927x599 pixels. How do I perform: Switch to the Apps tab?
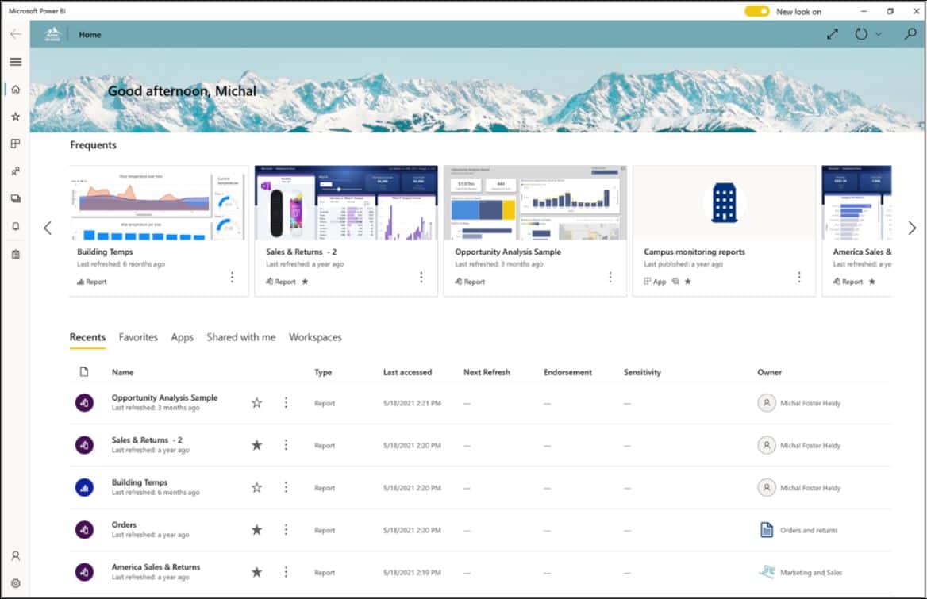(x=182, y=337)
